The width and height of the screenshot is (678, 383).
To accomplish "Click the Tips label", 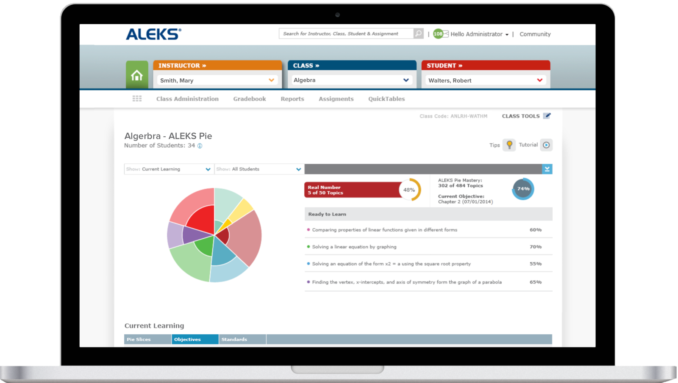I will 495,145.
